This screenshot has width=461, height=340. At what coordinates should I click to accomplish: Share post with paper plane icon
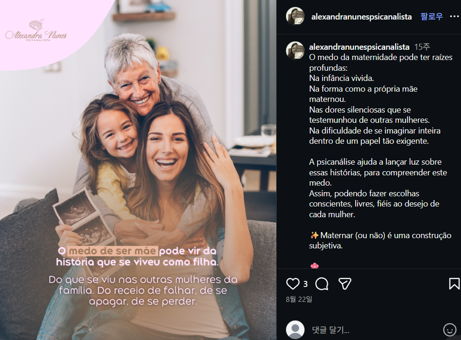(x=344, y=284)
